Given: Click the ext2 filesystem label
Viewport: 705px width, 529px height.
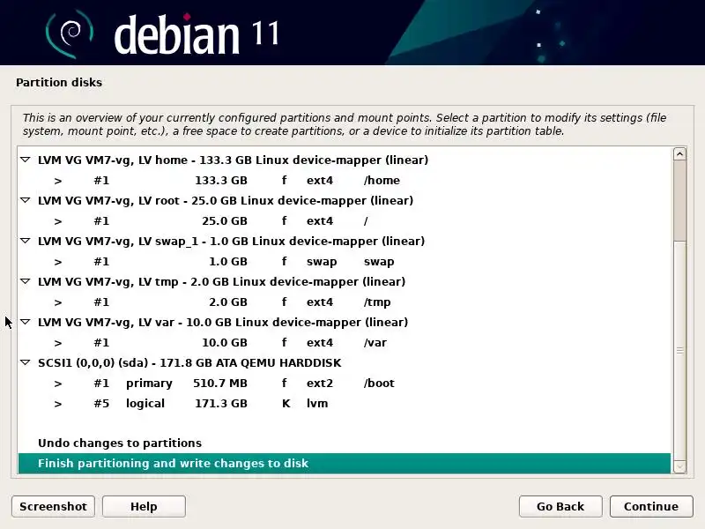Looking at the screenshot, I should click(x=320, y=384).
